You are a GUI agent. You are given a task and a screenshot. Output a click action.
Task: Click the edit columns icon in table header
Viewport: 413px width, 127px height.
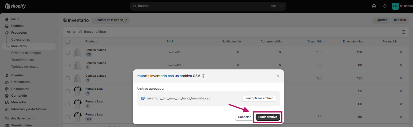point(404,32)
